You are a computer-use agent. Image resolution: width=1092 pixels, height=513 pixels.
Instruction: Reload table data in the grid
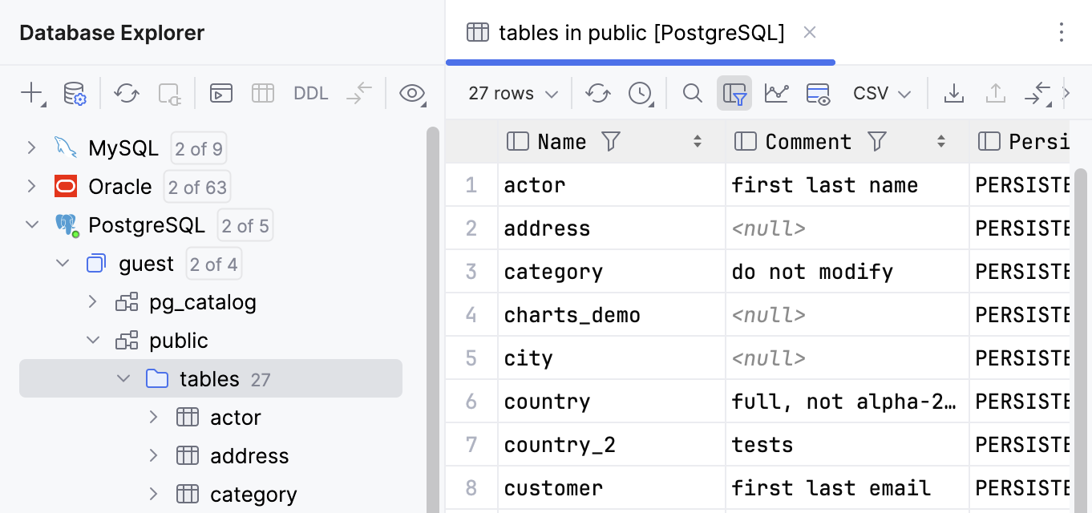[x=597, y=93]
